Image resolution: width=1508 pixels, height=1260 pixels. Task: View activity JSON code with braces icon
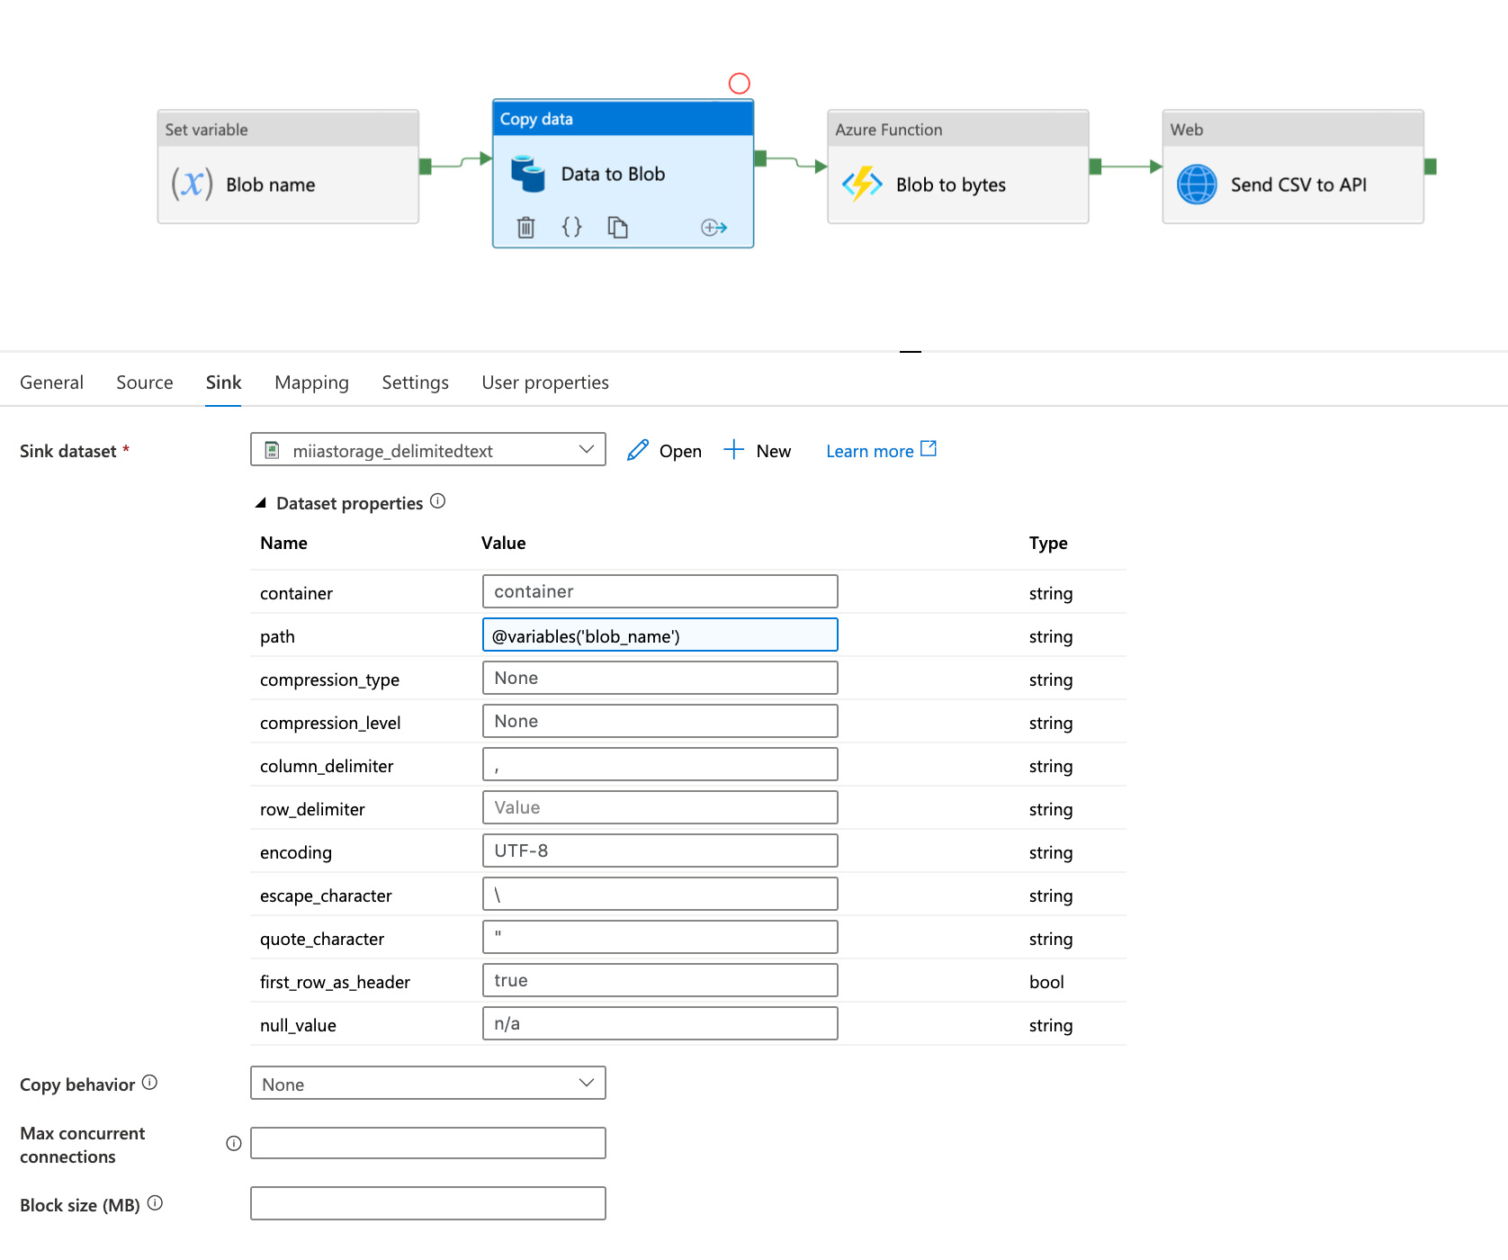571,228
